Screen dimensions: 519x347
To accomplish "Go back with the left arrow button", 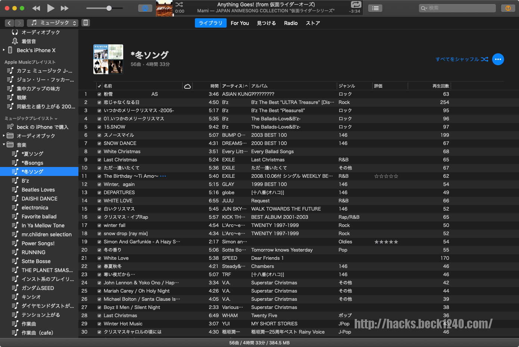I will 10,23.
